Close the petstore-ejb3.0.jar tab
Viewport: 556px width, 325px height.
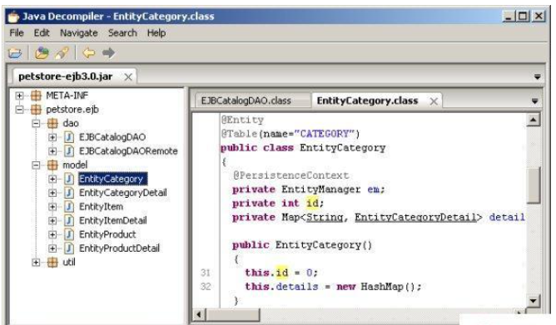(x=128, y=76)
